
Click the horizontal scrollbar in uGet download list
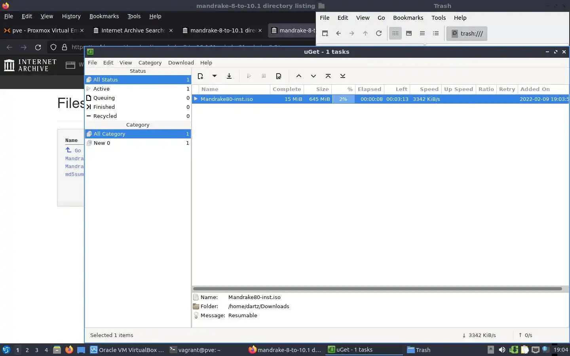[378, 289]
